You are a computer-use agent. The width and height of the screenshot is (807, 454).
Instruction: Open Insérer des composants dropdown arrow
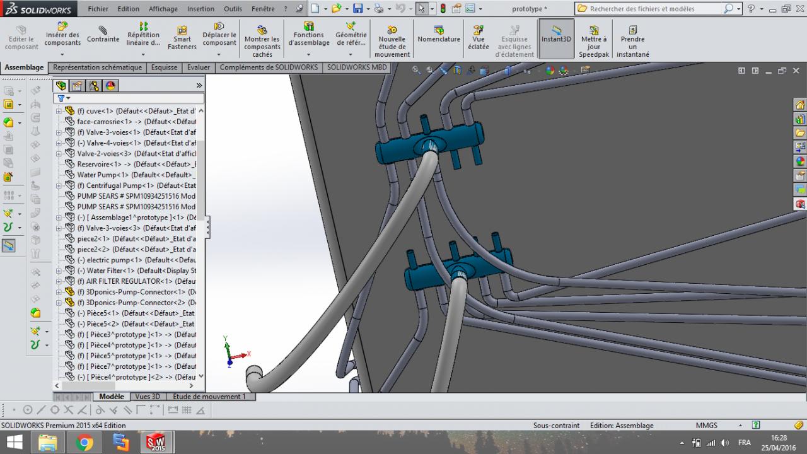point(62,54)
